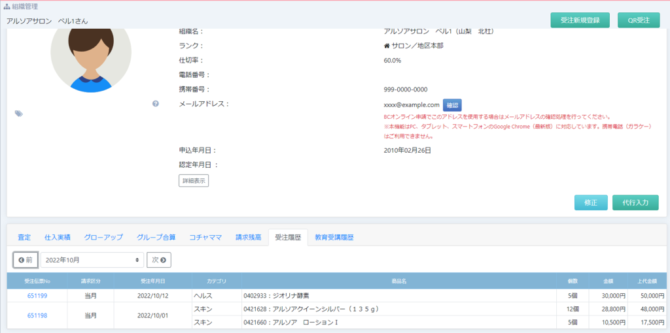
Task: Switch to the コチャママ tab
Action: pos(205,237)
